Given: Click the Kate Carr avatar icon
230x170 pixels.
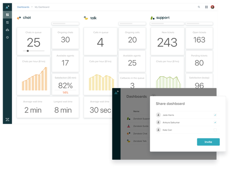Looking at the screenshot, I should [158, 130].
